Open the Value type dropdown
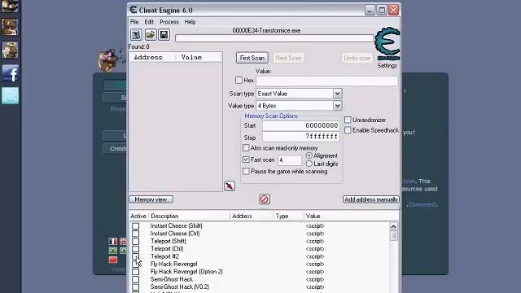 [x=337, y=106]
